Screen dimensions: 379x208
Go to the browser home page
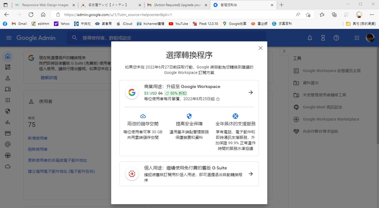[x=43, y=15]
